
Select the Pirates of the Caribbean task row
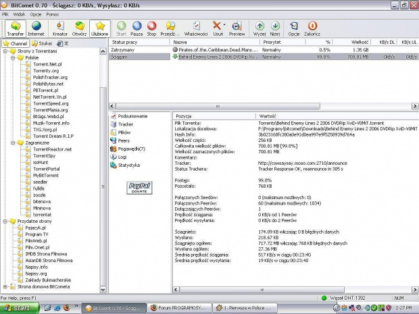(x=264, y=50)
